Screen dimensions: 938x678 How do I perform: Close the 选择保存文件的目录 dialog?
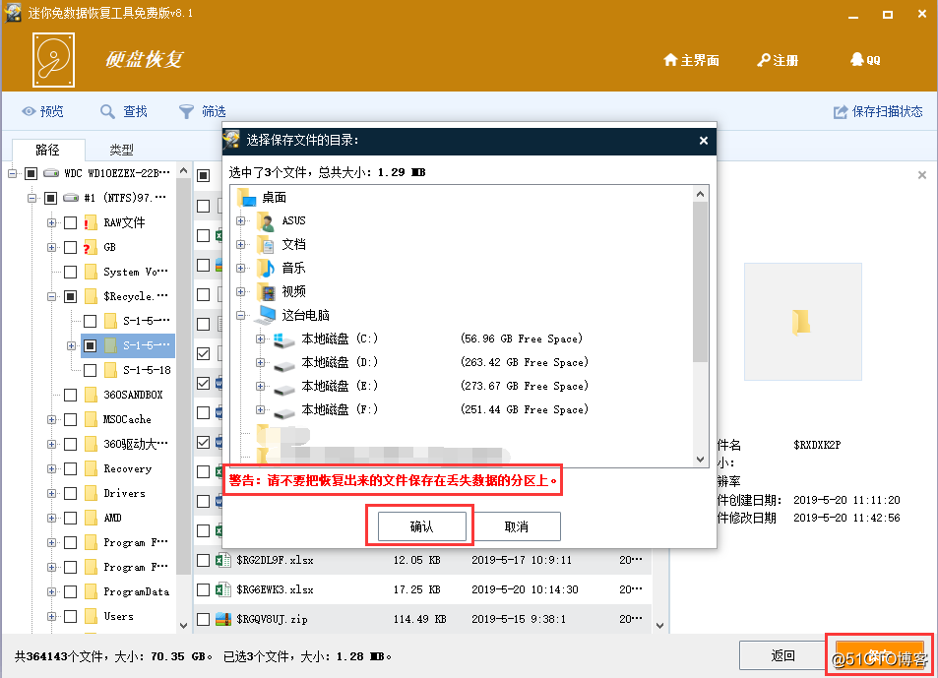(704, 141)
